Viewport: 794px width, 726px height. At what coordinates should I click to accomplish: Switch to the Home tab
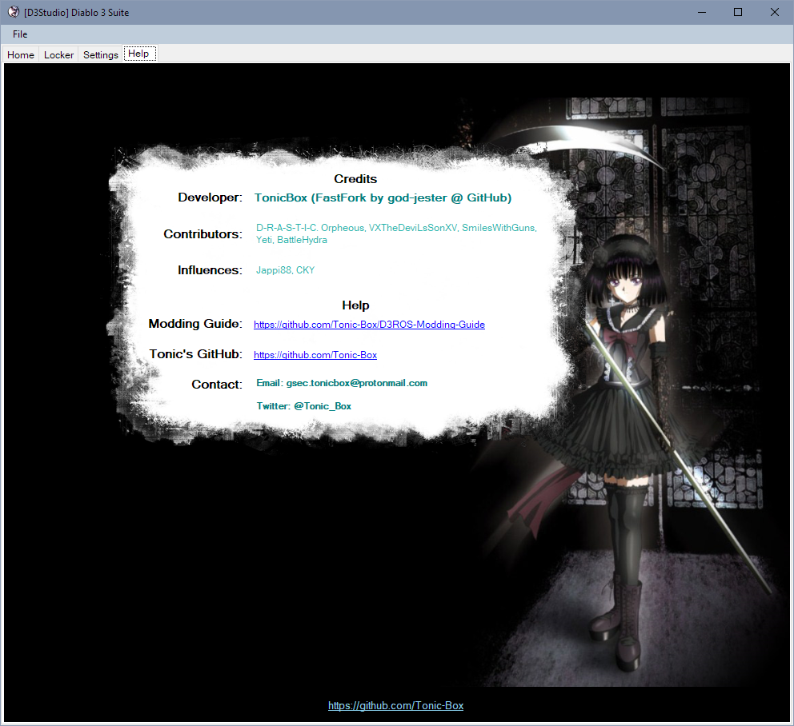coord(21,54)
